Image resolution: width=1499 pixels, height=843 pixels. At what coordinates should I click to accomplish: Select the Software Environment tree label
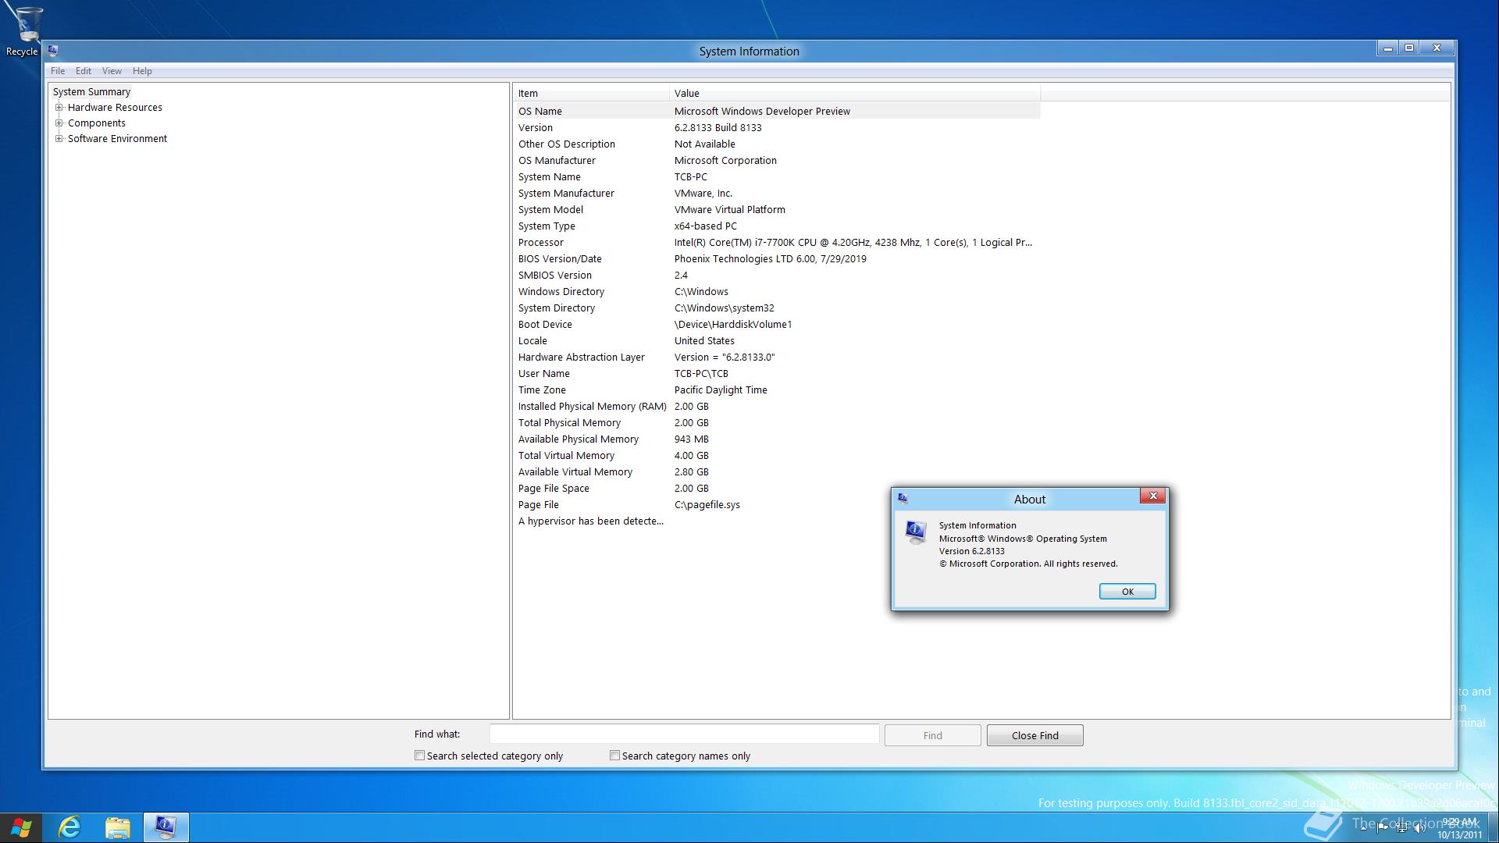tap(117, 139)
